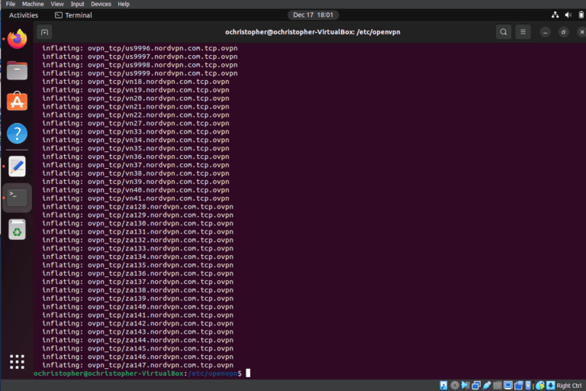Click the battery icon in top bar
The width and height of the screenshot is (586, 391).
(x=581, y=15)
